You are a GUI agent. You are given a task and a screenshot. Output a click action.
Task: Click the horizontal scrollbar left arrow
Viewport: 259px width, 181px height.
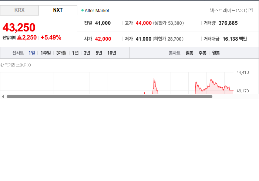pos(3,97)
